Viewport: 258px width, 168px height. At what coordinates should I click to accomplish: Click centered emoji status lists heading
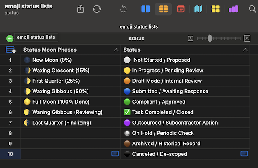[x=139, y=27]
